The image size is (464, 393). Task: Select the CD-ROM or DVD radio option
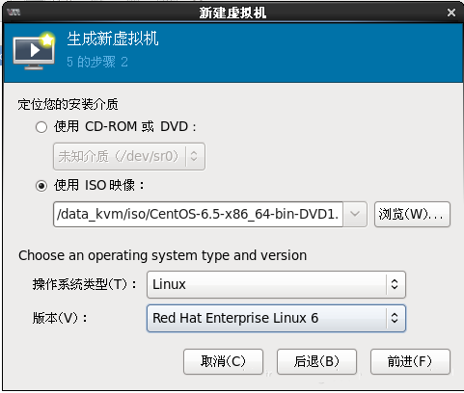click(x=41, y=127)
